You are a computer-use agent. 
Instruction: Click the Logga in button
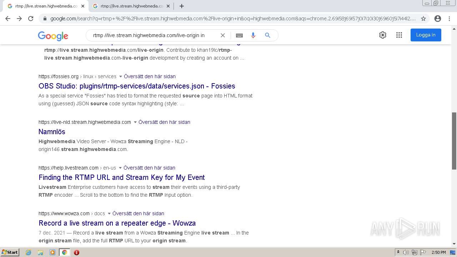point(426,35)
